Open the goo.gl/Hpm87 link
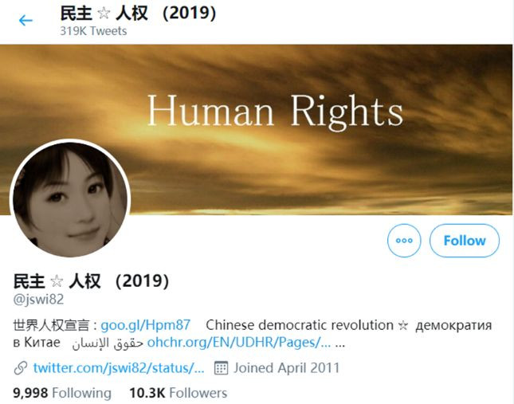The width and height of the screenshot is (514, 404). 145,325
